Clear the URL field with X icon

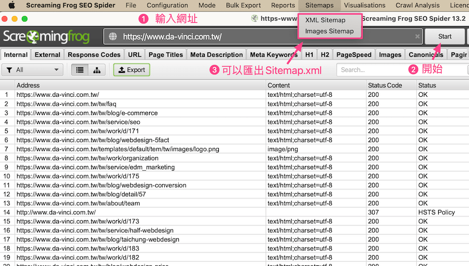(x=417, y=36)
